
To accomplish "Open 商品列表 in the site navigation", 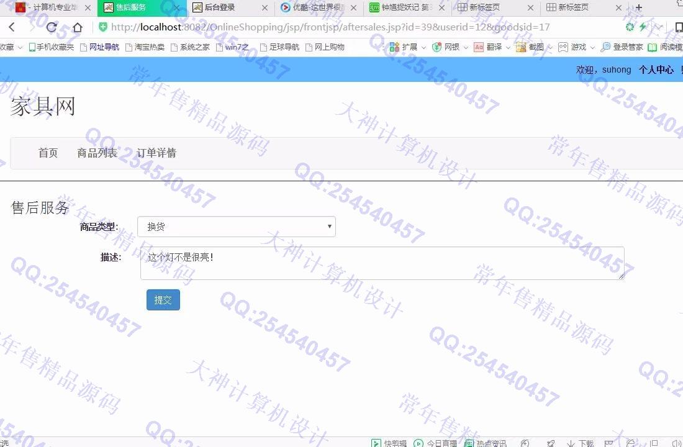I will [x=97, y=153].
